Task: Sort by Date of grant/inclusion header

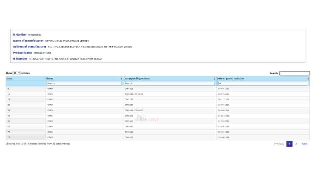Action: (231, 79)
